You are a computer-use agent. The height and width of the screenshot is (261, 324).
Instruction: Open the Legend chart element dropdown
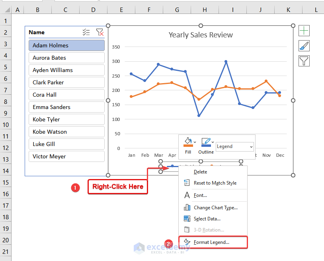click(x=235, y=146)
